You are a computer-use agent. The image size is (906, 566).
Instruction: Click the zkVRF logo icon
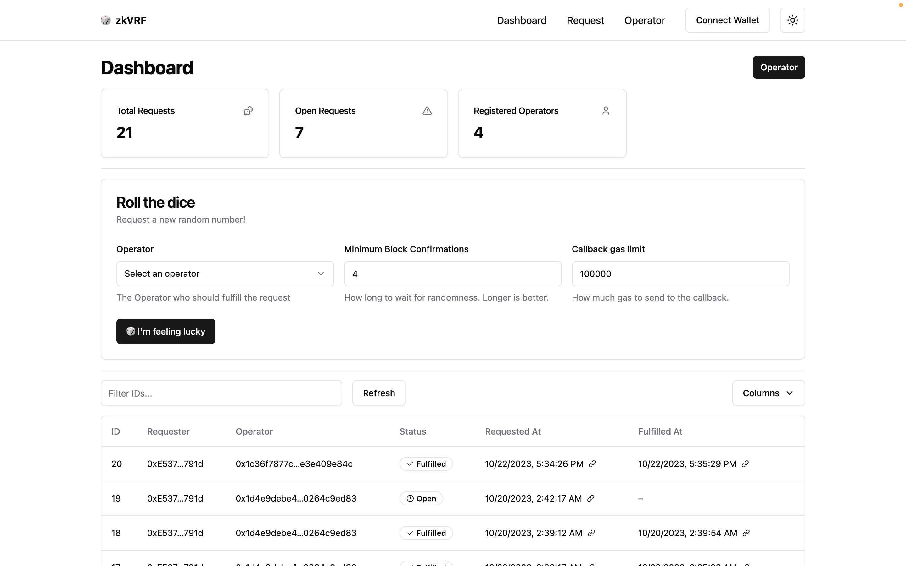(106, 20)
